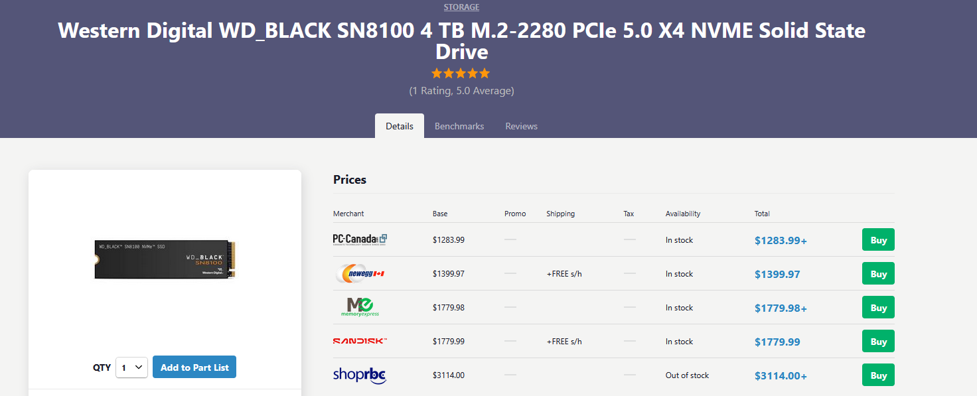Buy from shopRBC at $3114.00
This screenshot has height=396, width=977.
click(878, 375)
